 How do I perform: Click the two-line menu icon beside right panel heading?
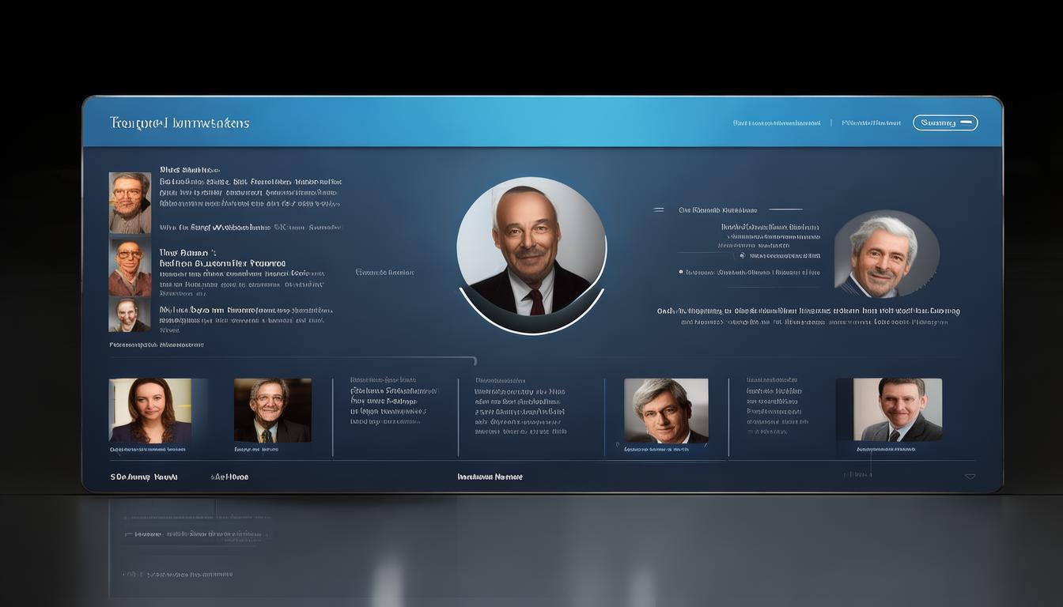[659, 210]
